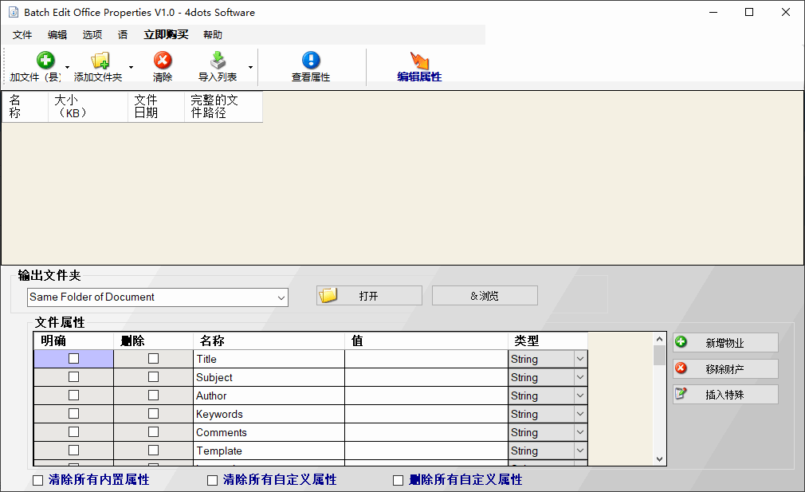Click the Add Folder (添加文件夹) icon
This screenshot has height=492, width=805.
click(100, 60)
